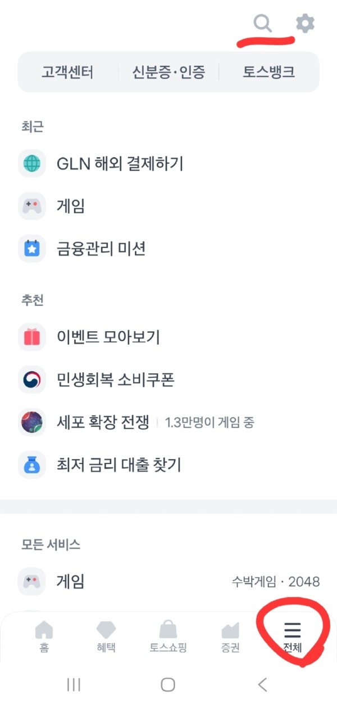Screen dimensions: 337x704
Task: Go to 토스뱅크 shortcut
Action: pos(268,72)
